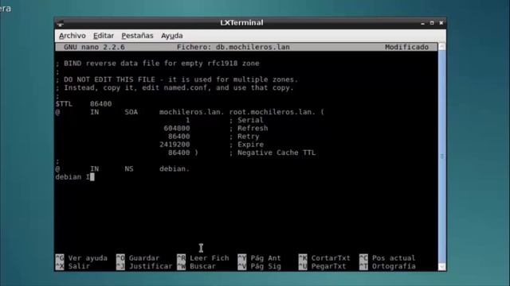Click the '^Y Pág Ant' shortcut

[x=259, y=258]
